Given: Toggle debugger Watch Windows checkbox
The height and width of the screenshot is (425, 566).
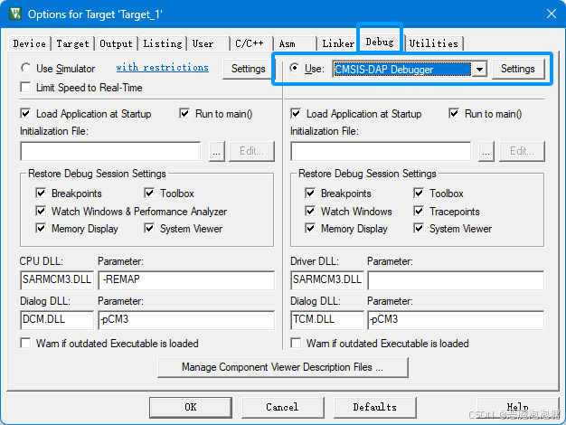Looking at the screenshot, I should [310, 211].
